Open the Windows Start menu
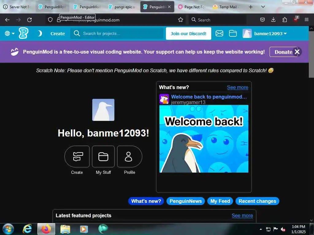 click(x=8, y=229)
